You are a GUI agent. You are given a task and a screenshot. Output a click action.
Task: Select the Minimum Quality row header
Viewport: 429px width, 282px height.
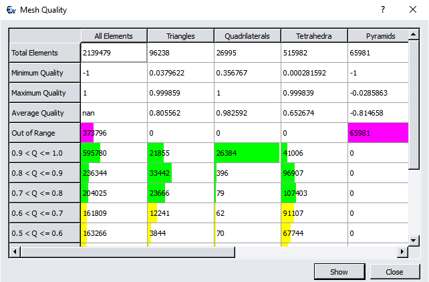[x=44, y=73]
